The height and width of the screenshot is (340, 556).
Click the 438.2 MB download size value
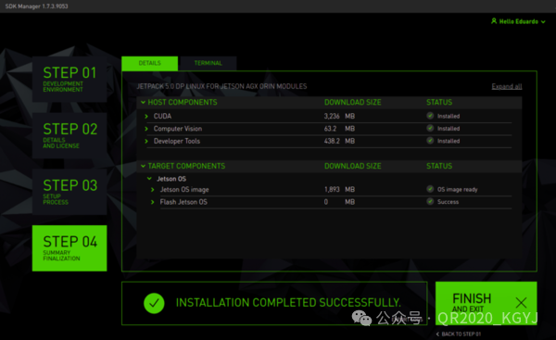coord(339,141)
